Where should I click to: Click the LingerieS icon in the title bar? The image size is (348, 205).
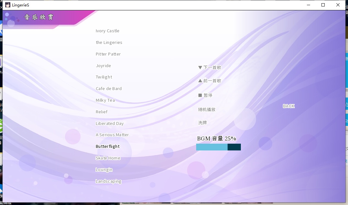(8, 5)
